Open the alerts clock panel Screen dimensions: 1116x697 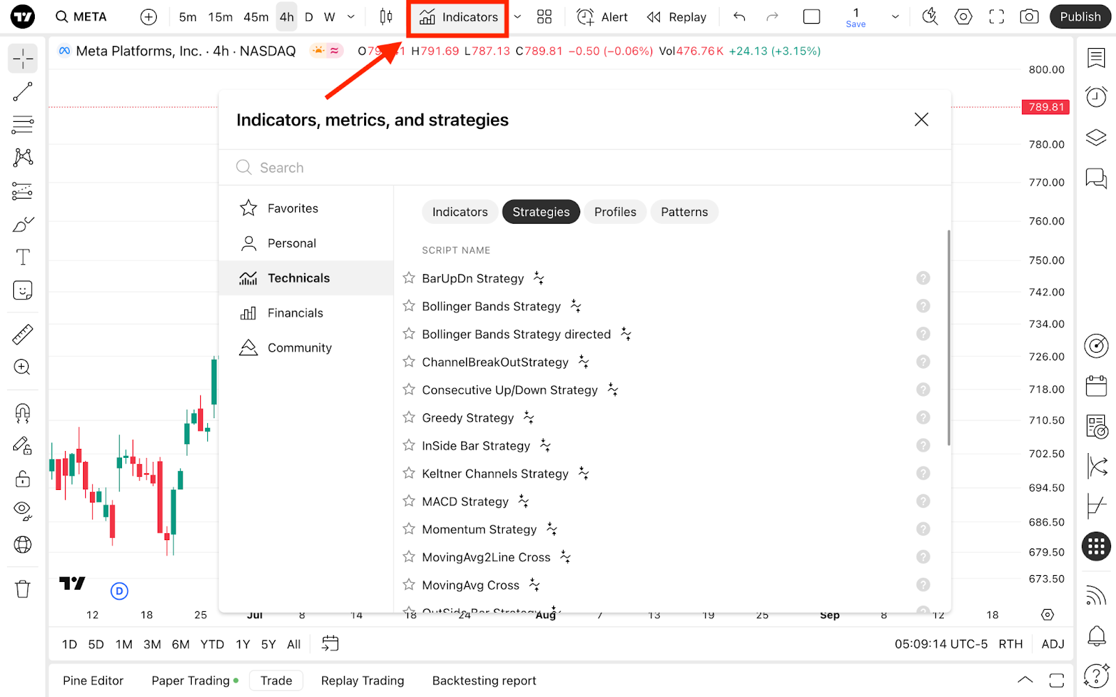pyautogui.click(x=1096, y=97)
